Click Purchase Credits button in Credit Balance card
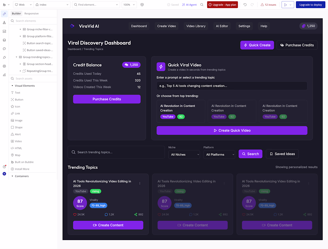 107,99
